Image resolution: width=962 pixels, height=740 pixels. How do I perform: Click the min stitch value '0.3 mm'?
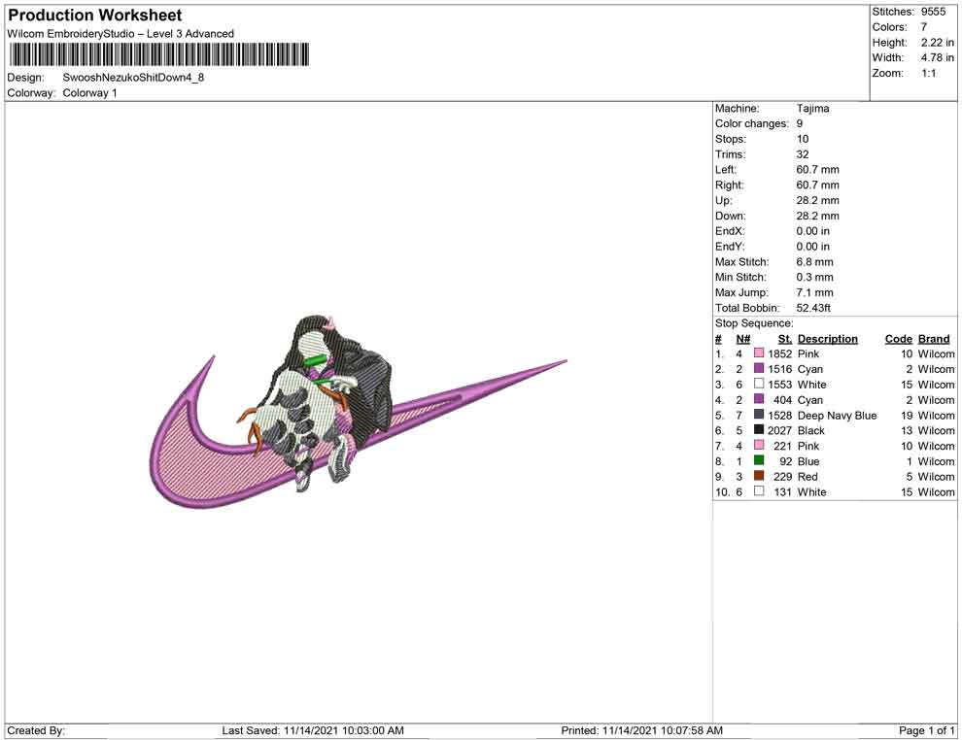[x=814, y=277]
